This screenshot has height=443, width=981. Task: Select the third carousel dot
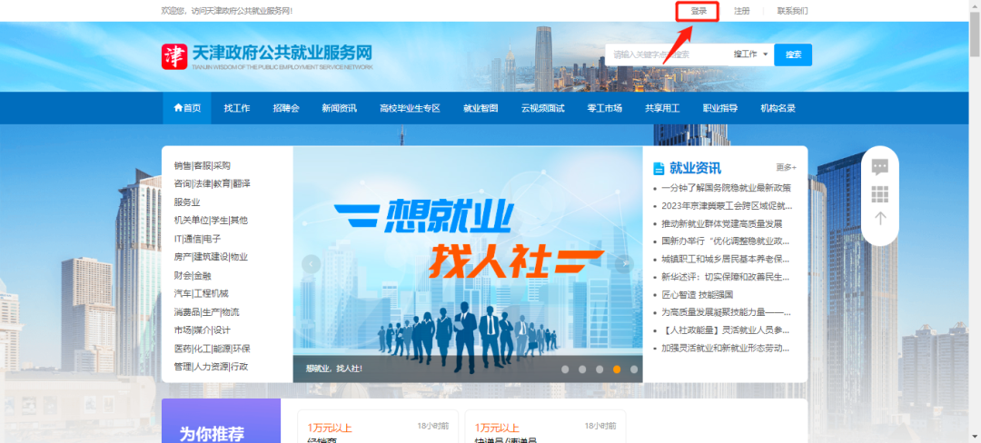(599, 369)
